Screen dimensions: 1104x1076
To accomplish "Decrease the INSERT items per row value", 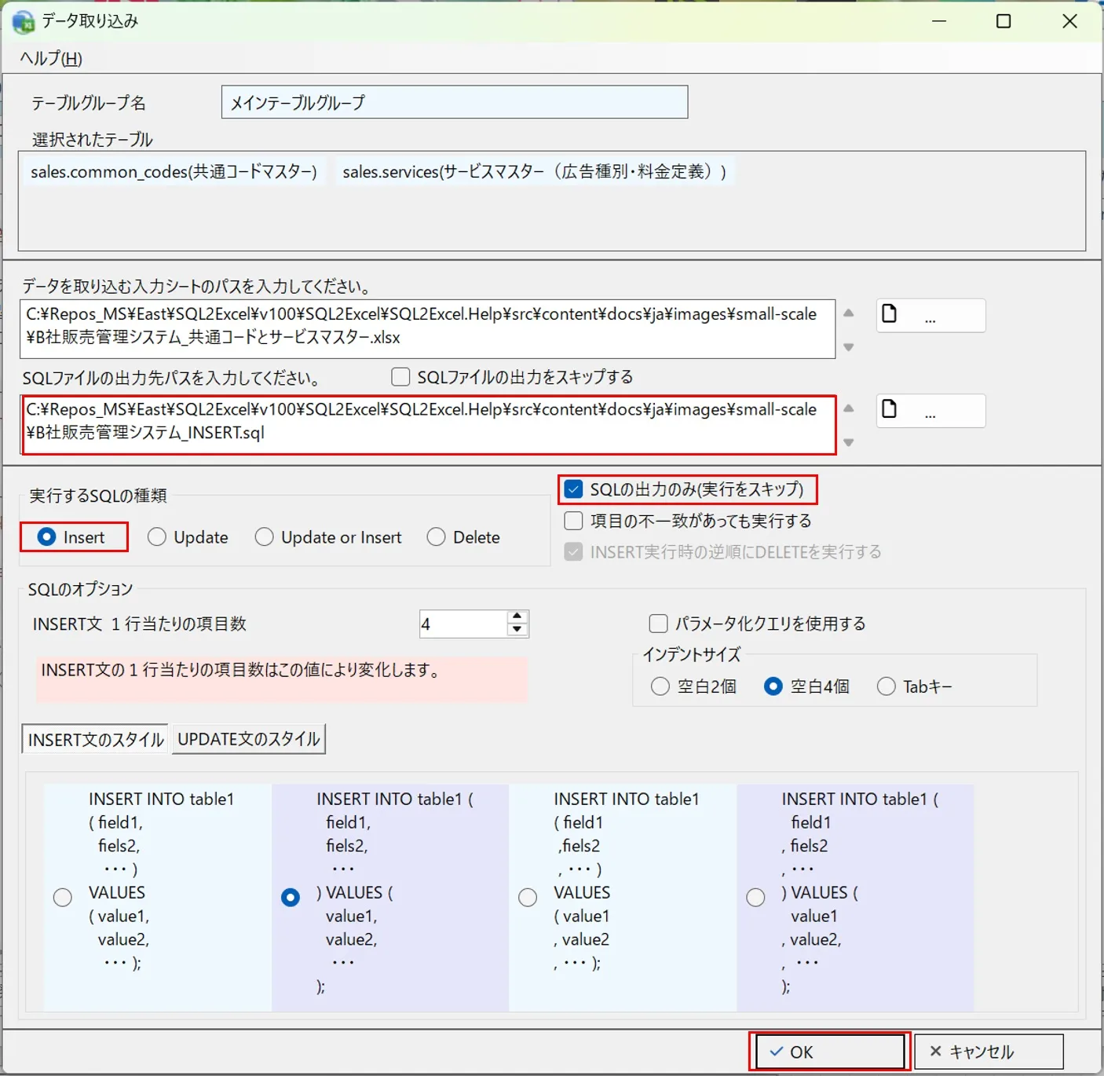I will coord(517,630).
